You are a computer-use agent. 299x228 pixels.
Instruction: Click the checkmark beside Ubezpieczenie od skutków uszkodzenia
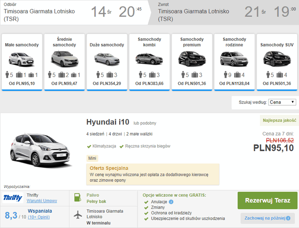click(x=146, y=219)
